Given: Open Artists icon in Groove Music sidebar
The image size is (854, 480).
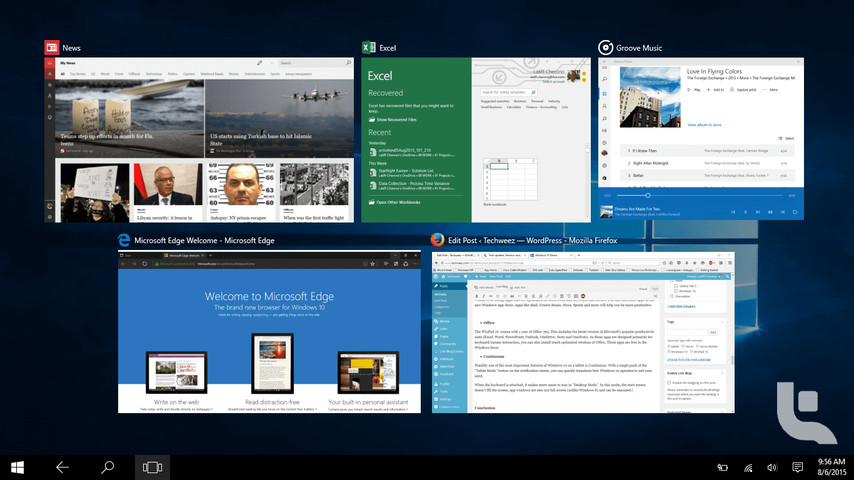Looking at the screenshot, I should [x=604, y=106].
